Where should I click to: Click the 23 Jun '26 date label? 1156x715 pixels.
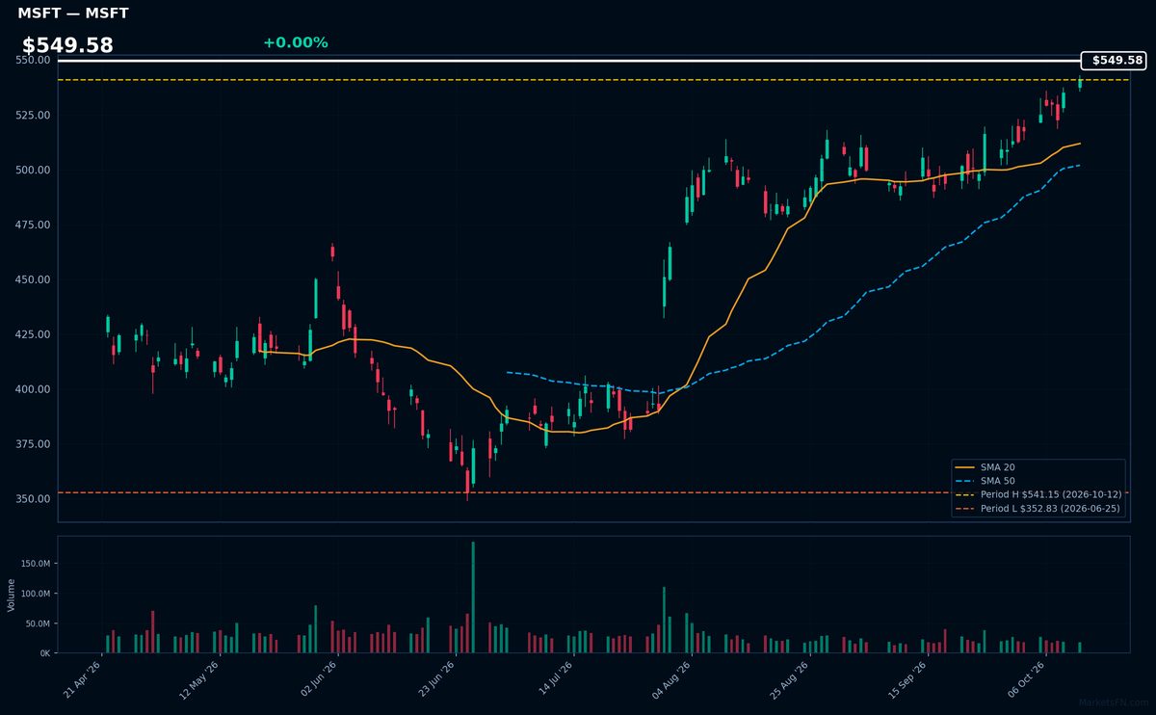pos(438,680)
